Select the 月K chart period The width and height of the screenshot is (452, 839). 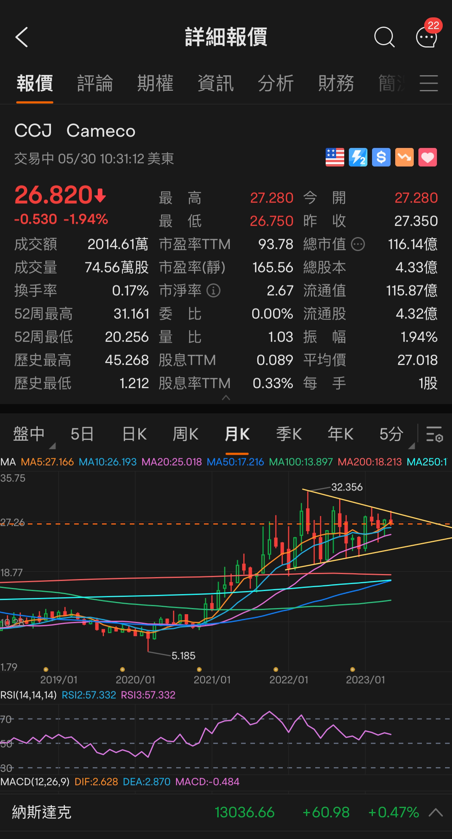[237, 434]
